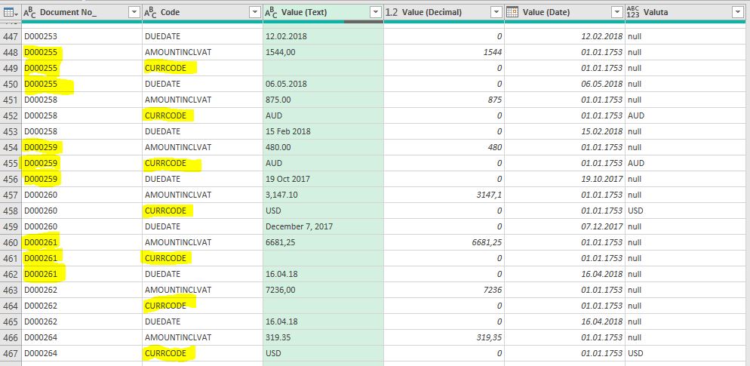Click the 7236,00 text value cell
The width and height of the screenshot is (750, 366).
[x=324, y=290]
